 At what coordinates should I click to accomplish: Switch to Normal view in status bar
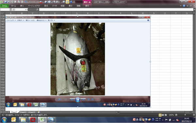tap(160, 115)
